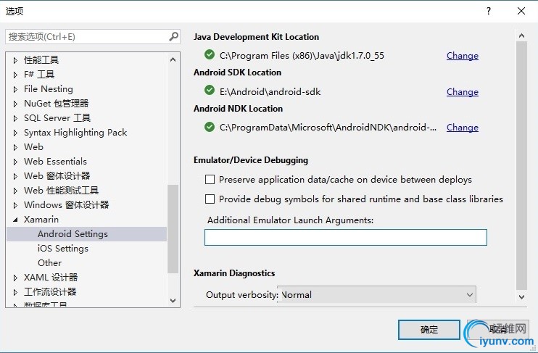Image resolution: width=538 pixels, height=353 pixels.
Task: Click the Additional Emulator Launch Arguments field
Action: pyautogui.click(x=345, y=237)
